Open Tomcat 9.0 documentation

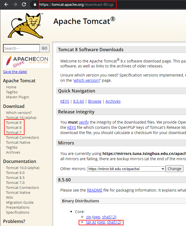pos(15,173)
